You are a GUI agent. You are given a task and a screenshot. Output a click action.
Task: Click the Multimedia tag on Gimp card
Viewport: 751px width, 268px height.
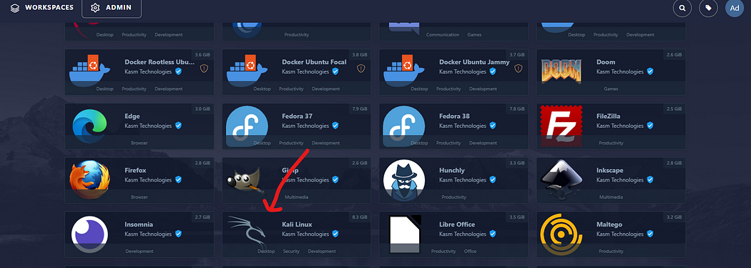[297, 197]
